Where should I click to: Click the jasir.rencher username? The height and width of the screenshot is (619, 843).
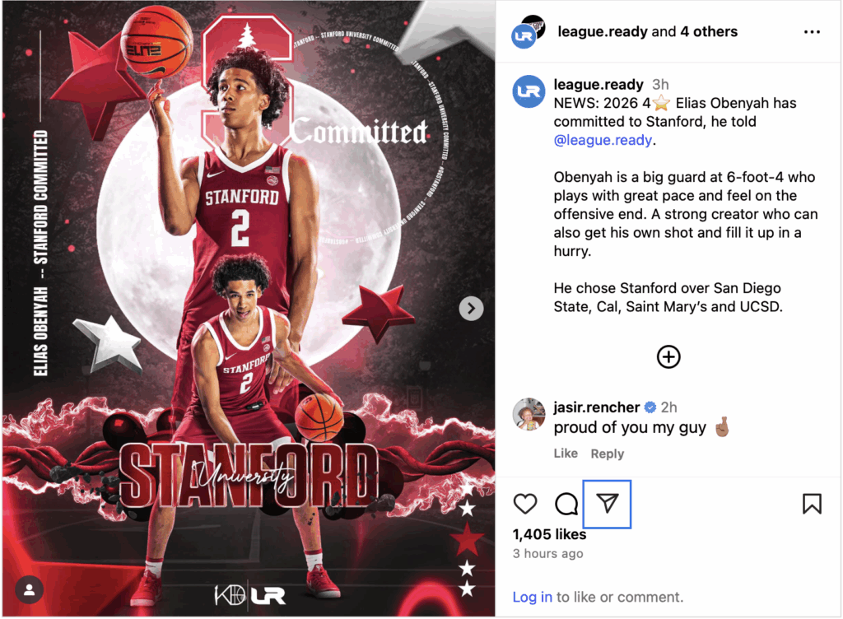(x=596, y=407)
